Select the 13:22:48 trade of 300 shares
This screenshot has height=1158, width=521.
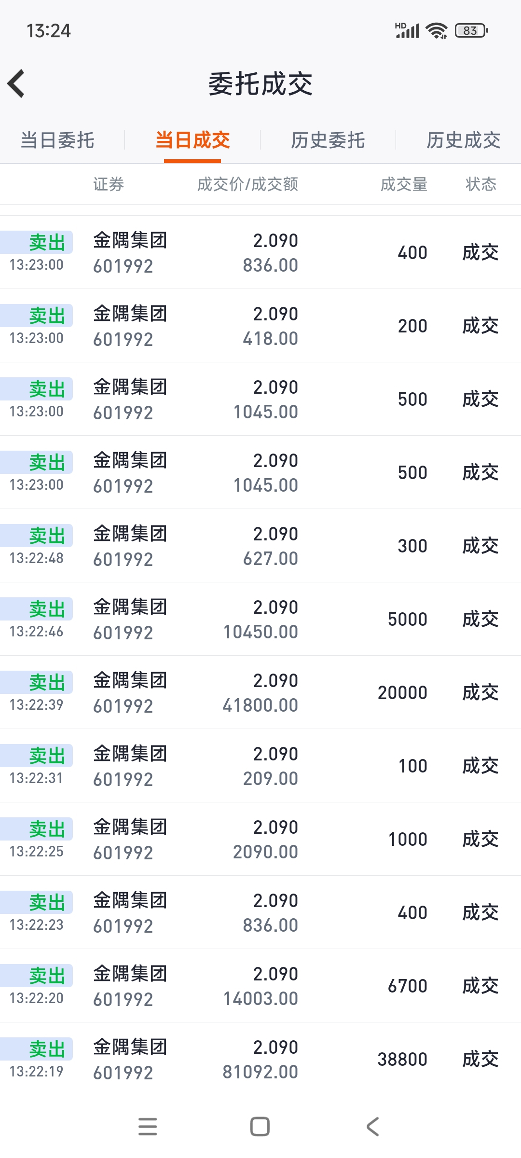[x=260, y=546]
